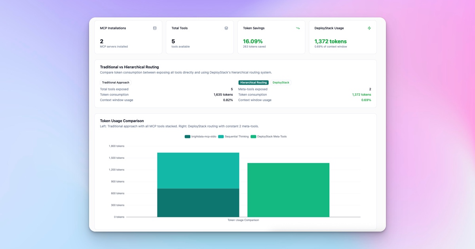Click the Sequential Thinking legend color chip

[x=221, y=136]
